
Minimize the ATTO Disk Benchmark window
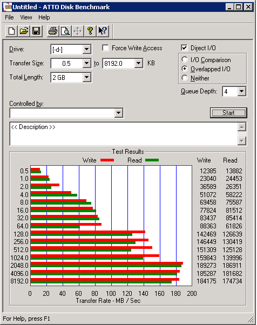229,7
